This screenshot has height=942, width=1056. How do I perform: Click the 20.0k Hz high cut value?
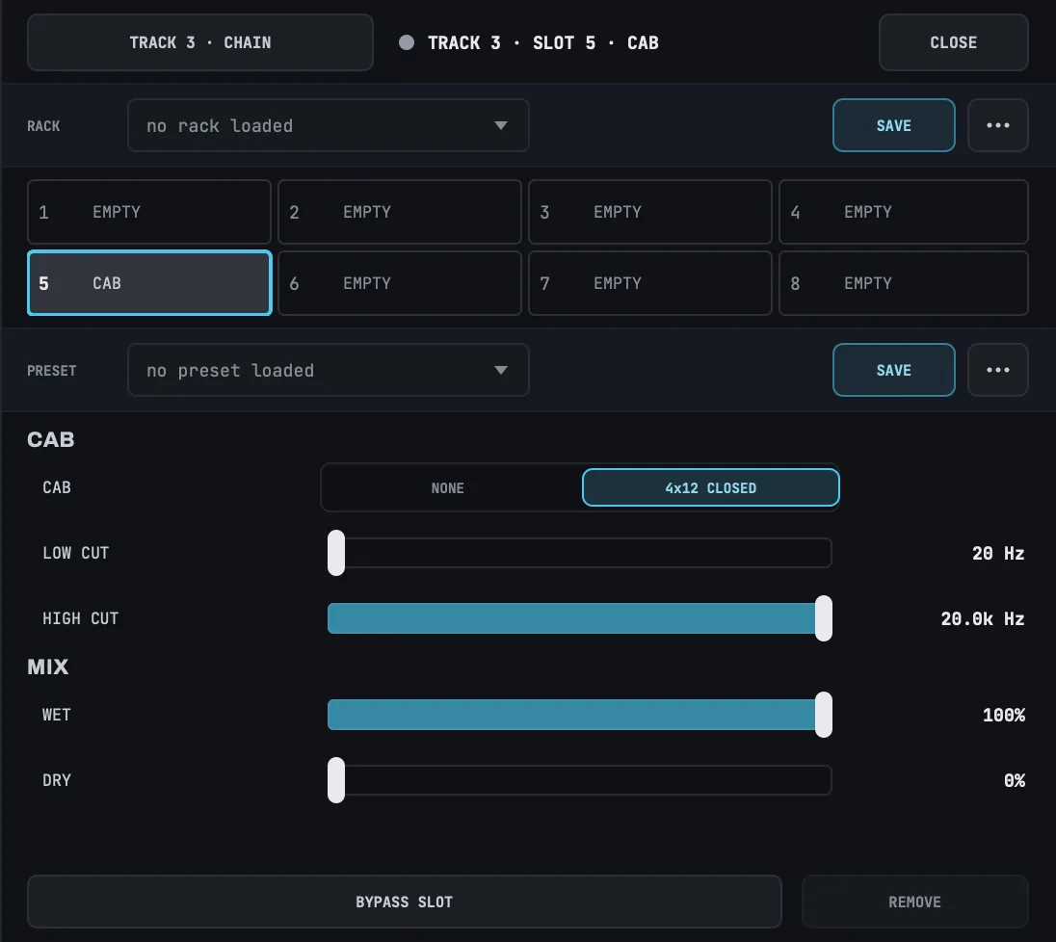click(x=983, y=618)
